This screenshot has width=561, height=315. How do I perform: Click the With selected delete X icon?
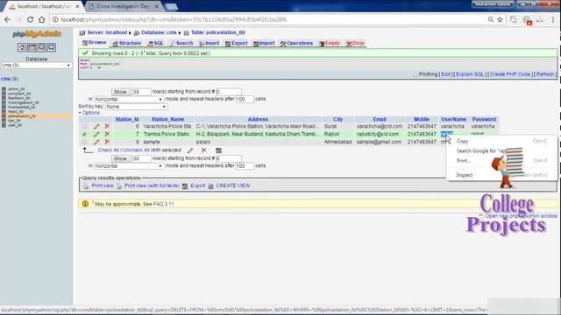[x=203, y=150]
